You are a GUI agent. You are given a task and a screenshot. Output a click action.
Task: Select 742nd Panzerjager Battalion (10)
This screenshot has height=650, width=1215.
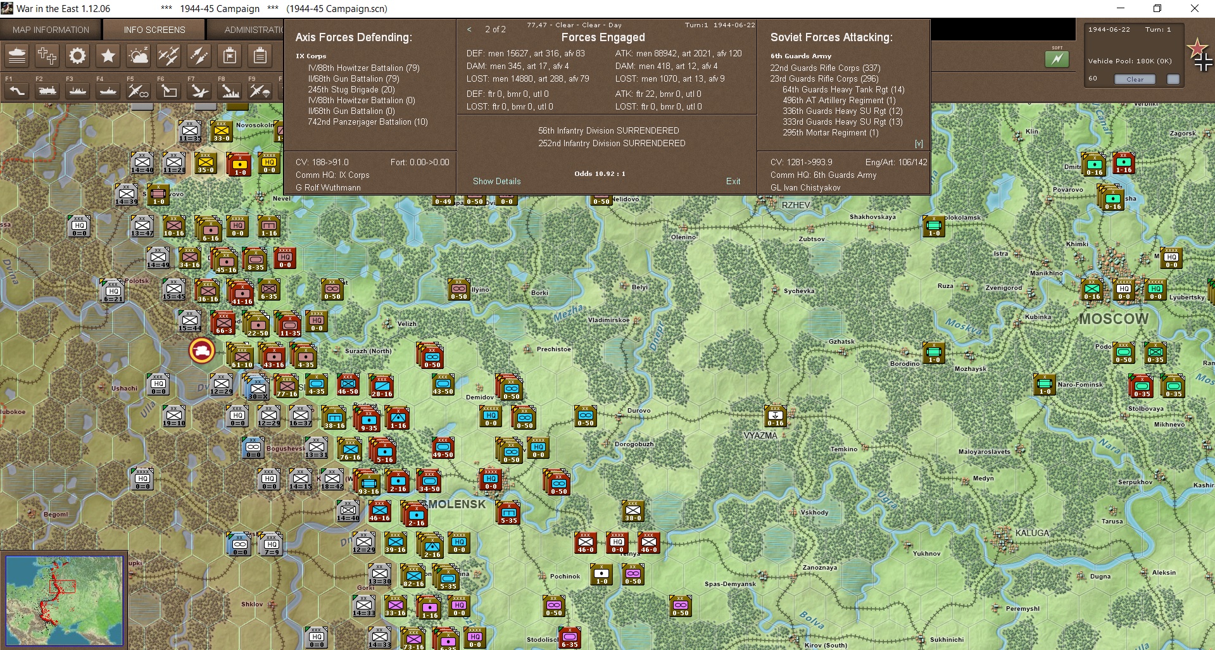coord(368,122)
